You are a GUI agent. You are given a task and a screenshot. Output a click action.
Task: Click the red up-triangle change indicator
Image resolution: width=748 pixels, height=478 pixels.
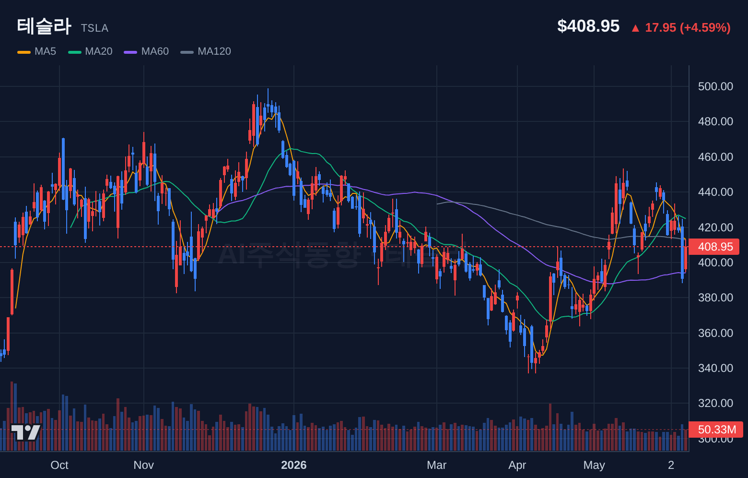coord(635,28)
